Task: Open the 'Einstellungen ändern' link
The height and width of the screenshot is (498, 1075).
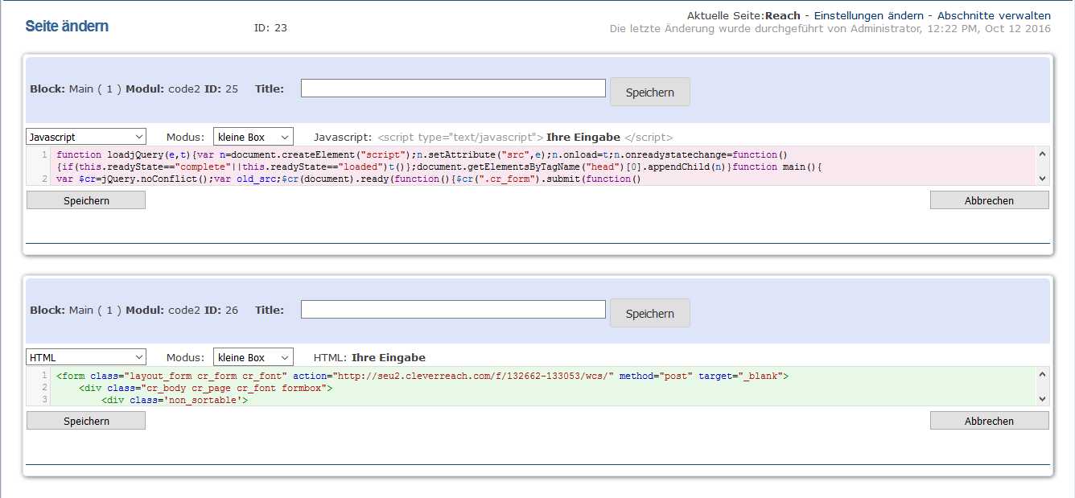Action: (x=869, y=15)
